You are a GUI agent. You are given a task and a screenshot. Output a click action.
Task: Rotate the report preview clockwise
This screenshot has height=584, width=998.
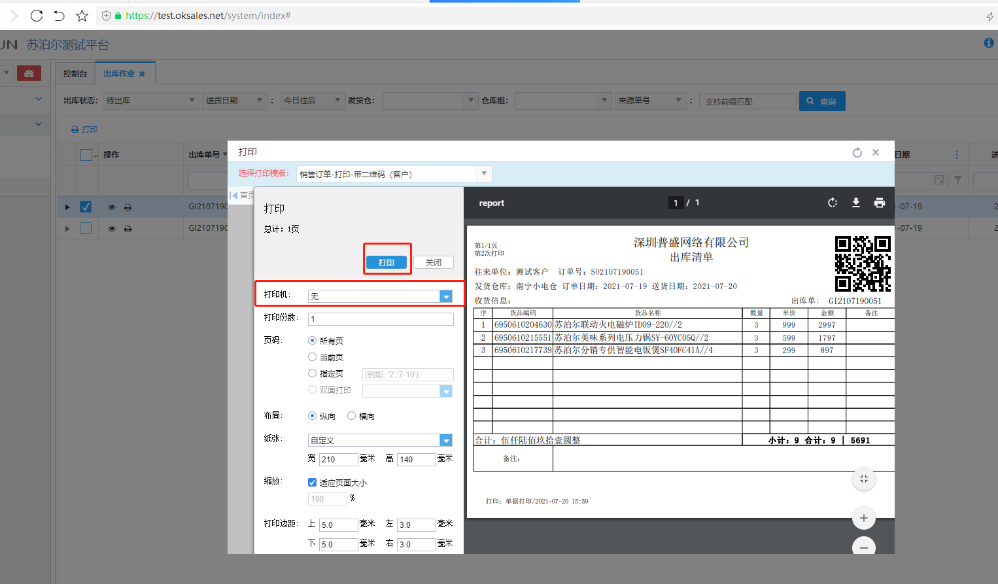[x=832, y=203]
